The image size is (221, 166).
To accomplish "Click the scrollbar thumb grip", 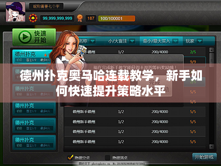I will click(212, 60).
